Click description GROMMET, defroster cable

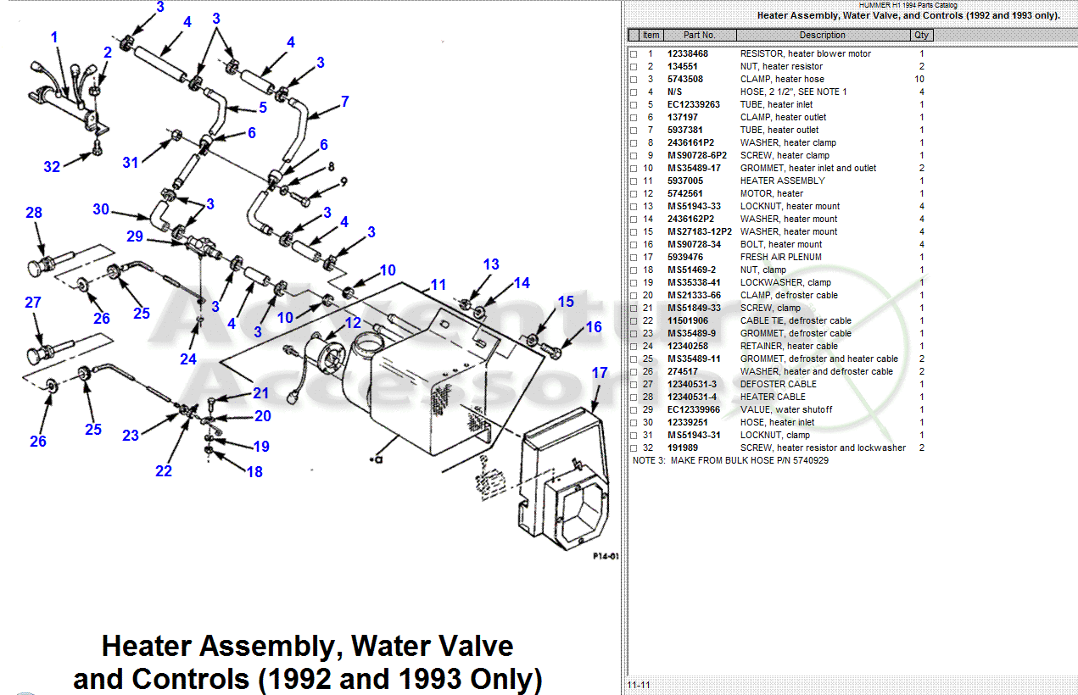coord(796,333)
